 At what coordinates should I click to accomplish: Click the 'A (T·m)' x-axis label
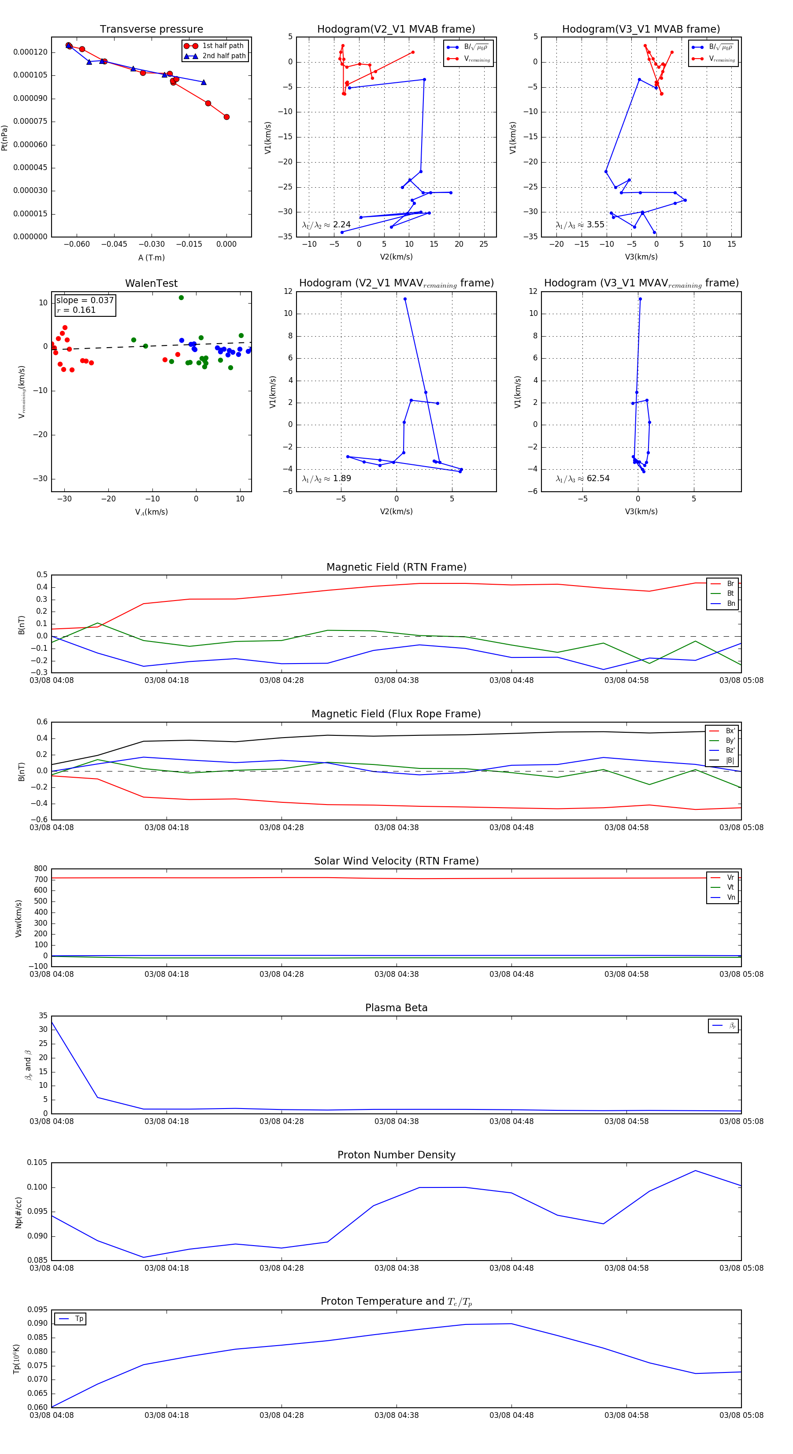tap(151, 257)
